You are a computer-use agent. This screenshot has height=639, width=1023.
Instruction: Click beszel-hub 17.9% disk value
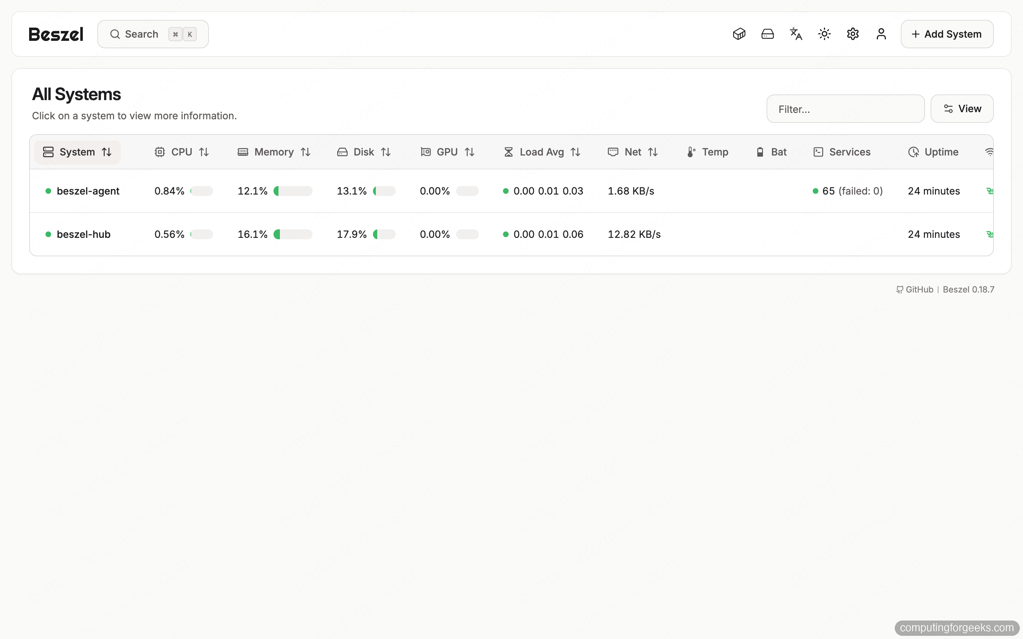[x=352, y=234]
